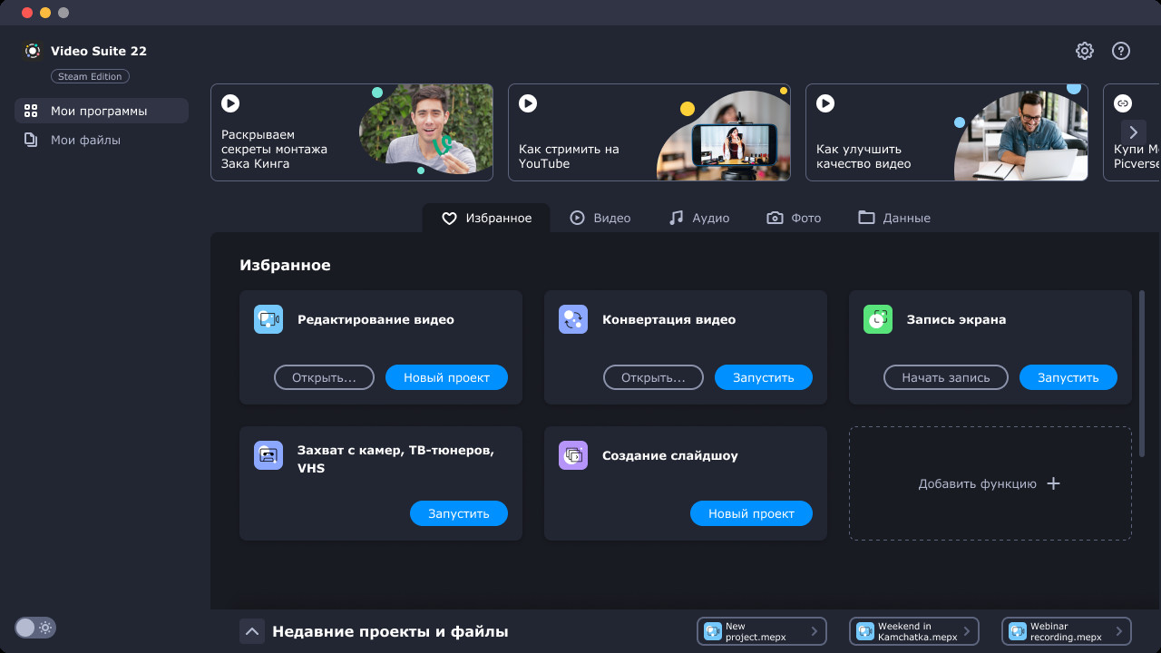Click the slideshow creation app icon
Screen dimensions: 1161x653
coord(573,455)
